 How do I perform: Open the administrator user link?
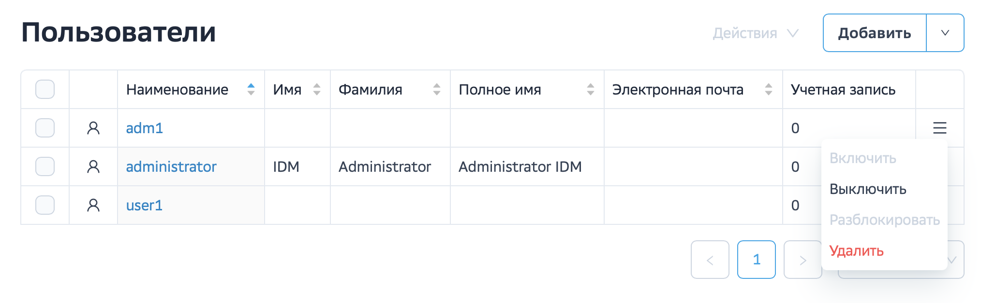[x=171, y=166]
